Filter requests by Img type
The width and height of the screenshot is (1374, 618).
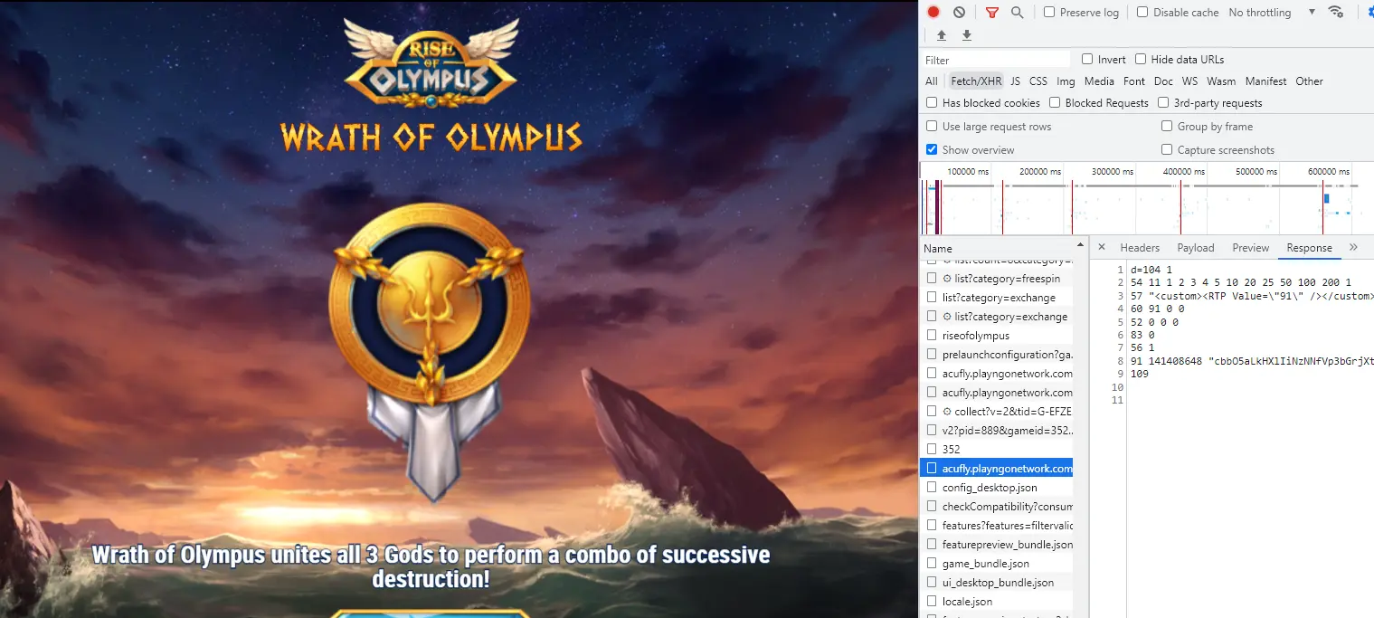click(1066, 81)
